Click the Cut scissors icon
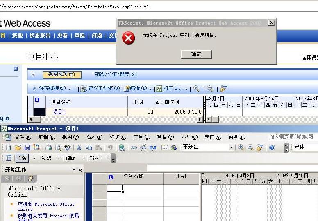Viewport: 318px width, 221px height. (x=79, y=147)
